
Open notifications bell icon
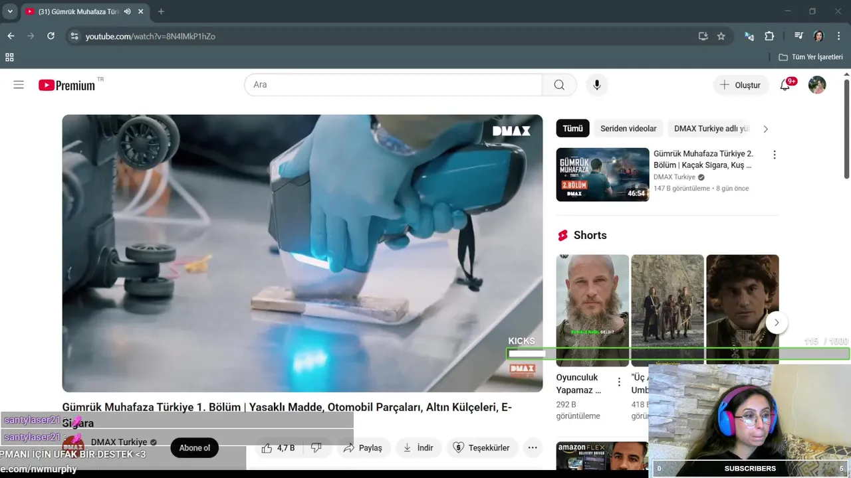[x=785, y=85]
